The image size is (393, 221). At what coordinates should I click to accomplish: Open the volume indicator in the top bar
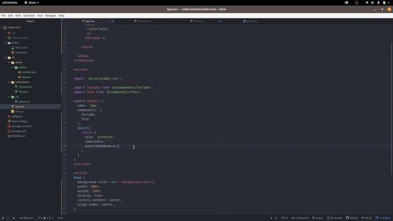[373, 2]
